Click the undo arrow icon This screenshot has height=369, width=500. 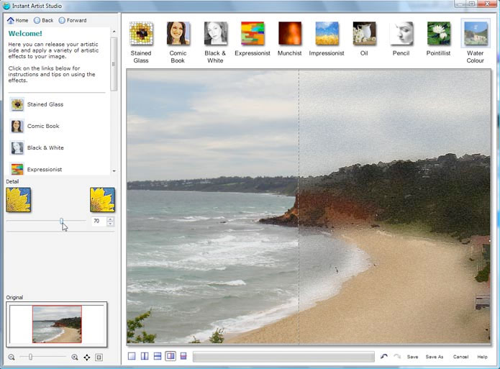384,356
